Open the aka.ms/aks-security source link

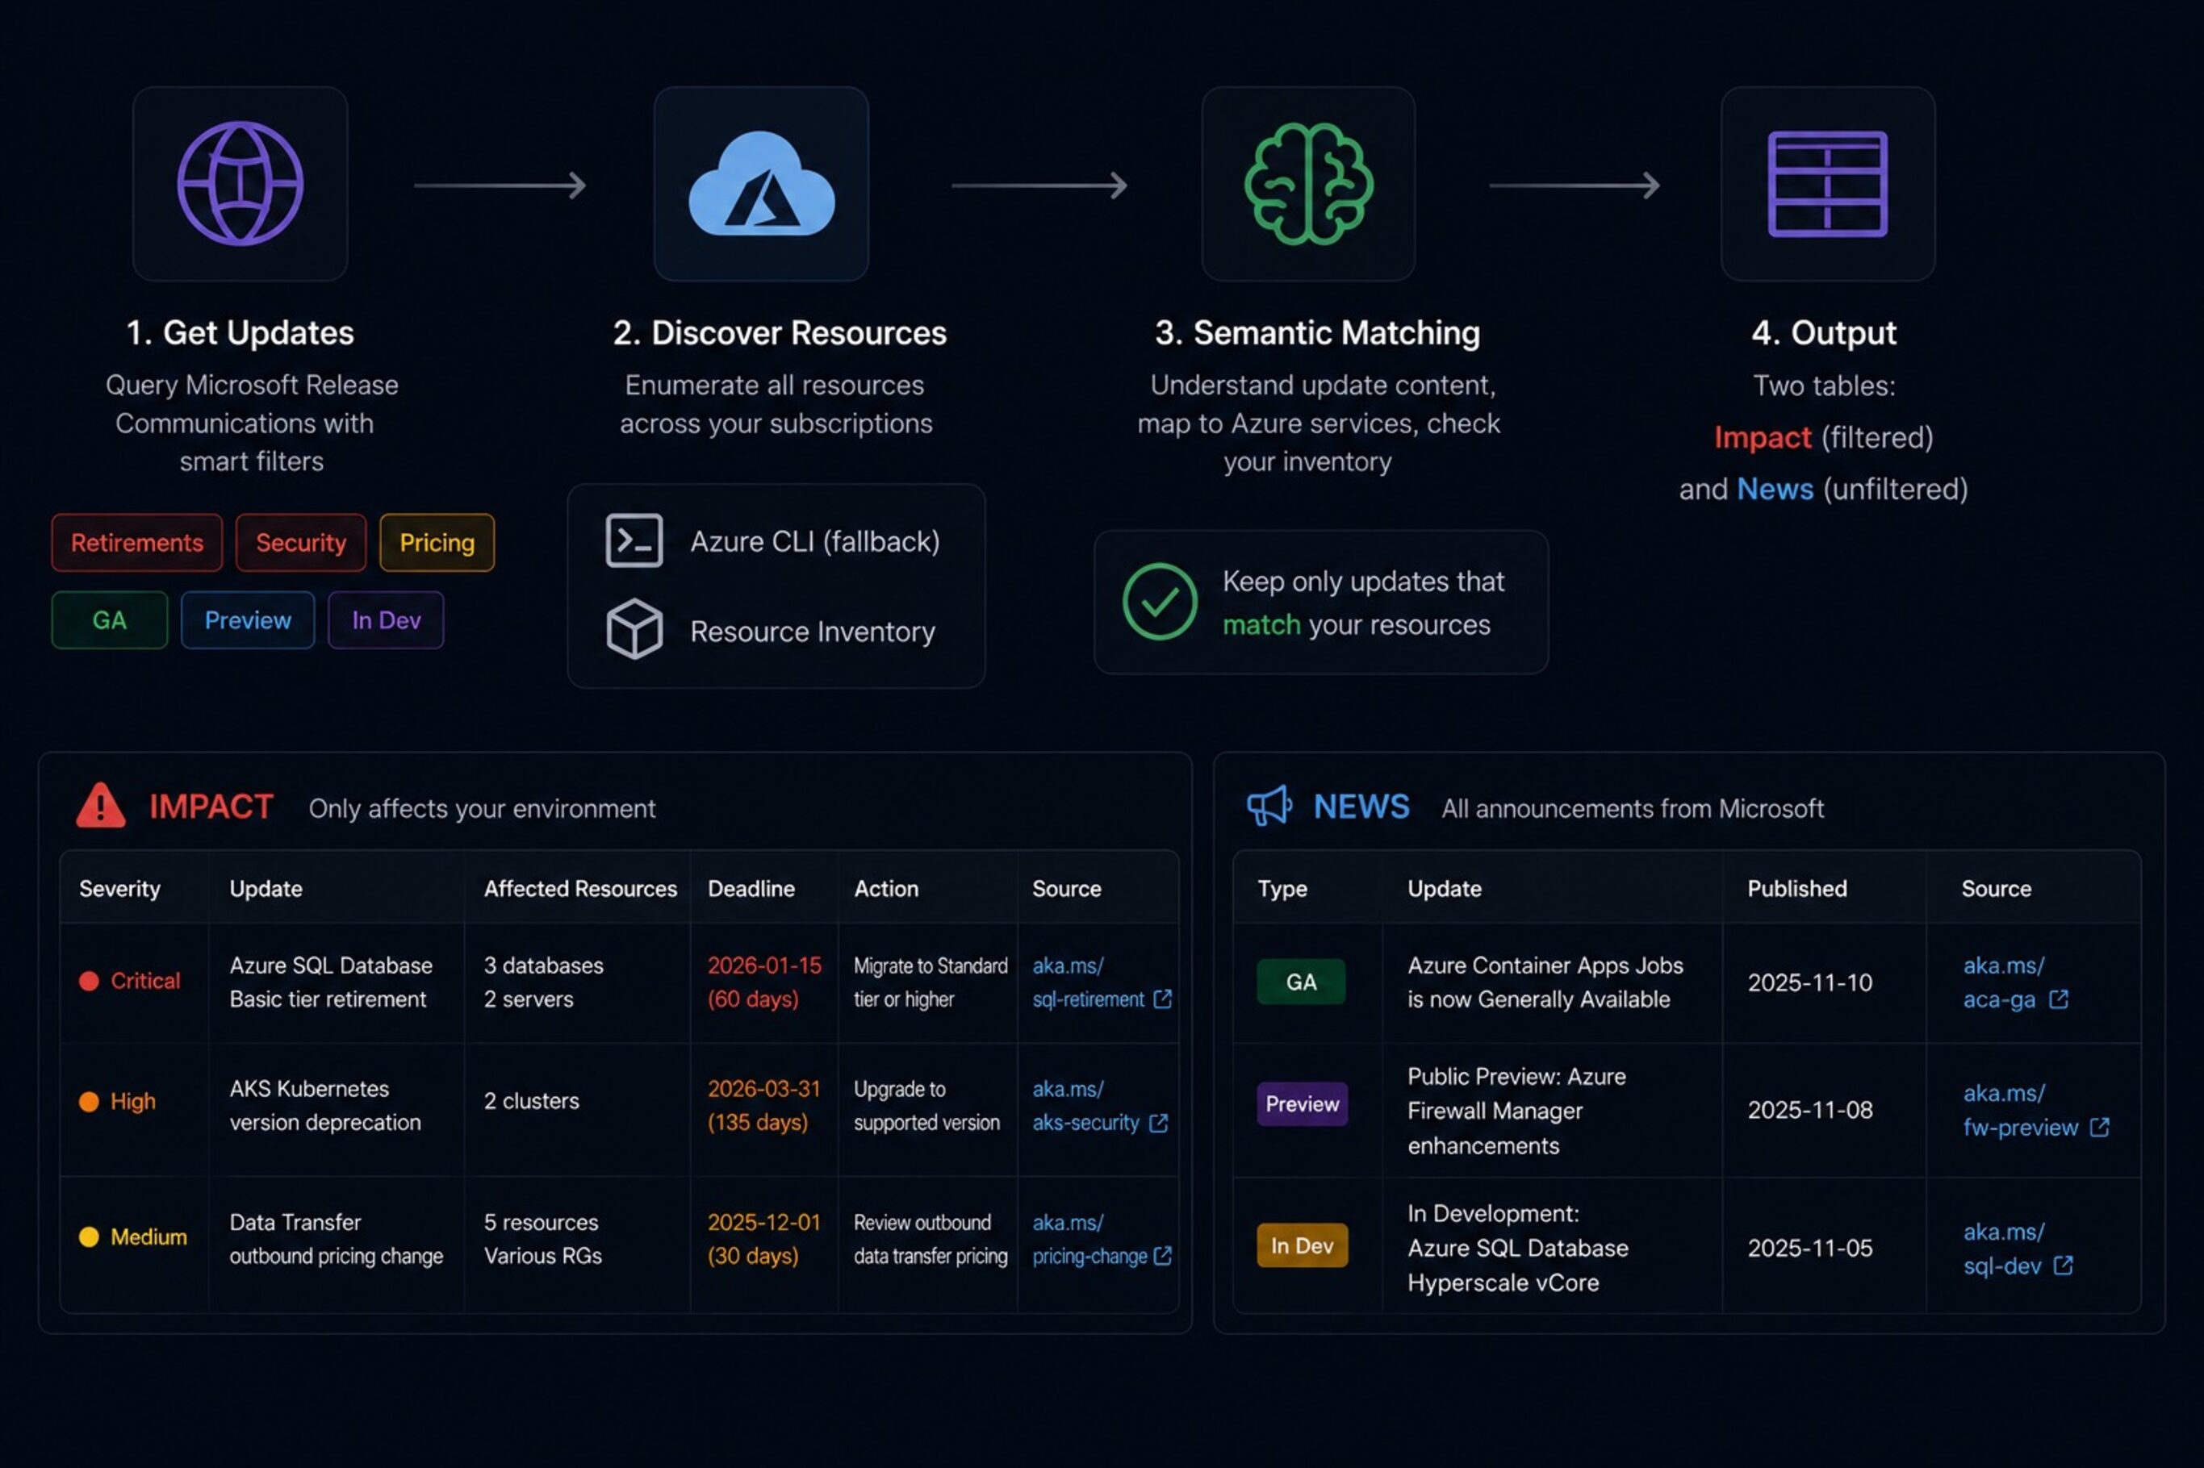[x=1085, y=1106]
